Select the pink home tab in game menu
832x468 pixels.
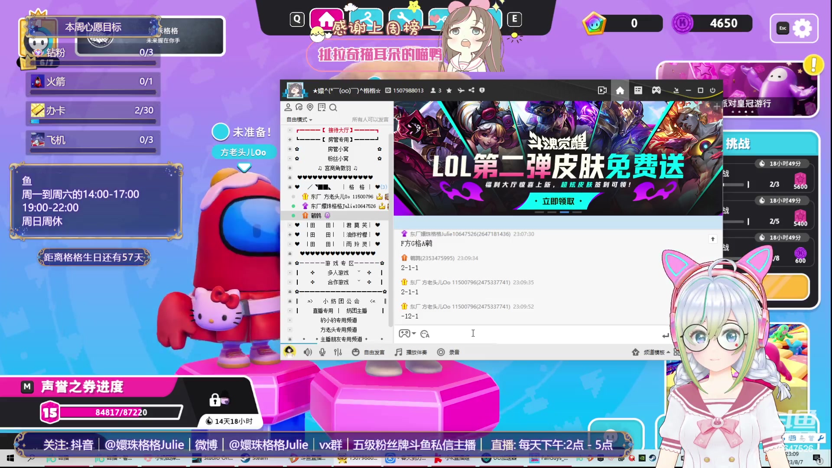click(326, 20)
